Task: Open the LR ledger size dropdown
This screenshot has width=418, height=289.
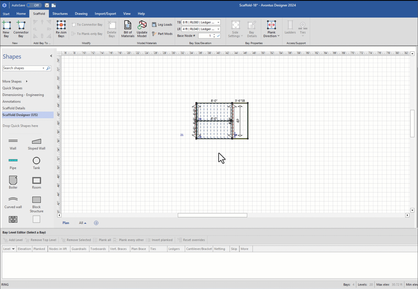Action: pos(218,29)
